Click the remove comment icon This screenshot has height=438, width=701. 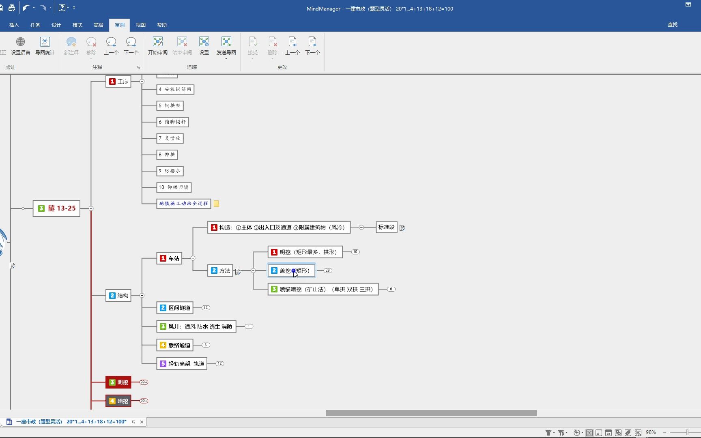coord(91,42)
